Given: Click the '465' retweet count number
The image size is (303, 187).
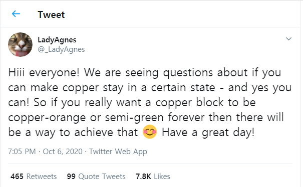Looking at the screenshot, I should click(x=17, y=177).
